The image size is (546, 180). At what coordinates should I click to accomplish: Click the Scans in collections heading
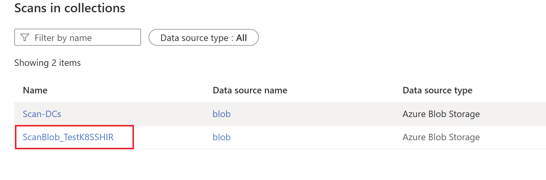pyautogui.click(x=70, y=8)
